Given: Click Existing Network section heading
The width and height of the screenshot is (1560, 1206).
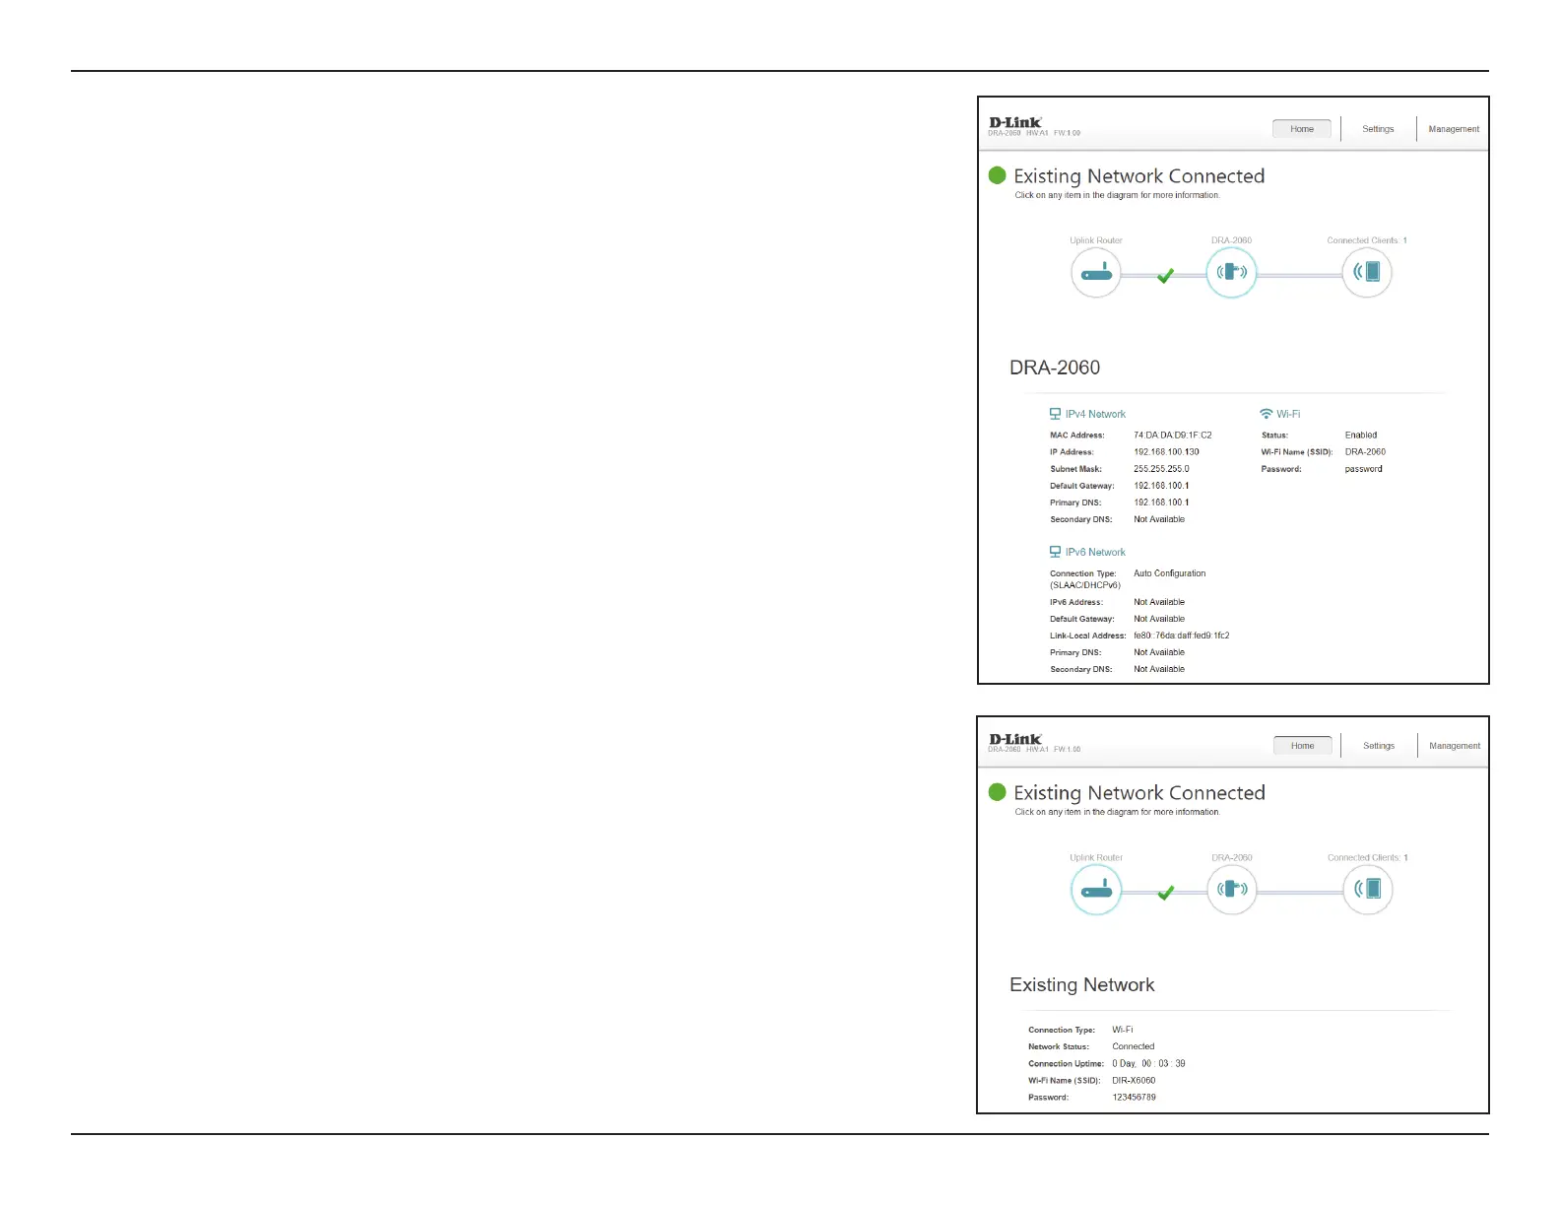Looking at the screenshot, I should pos(1082,984).
